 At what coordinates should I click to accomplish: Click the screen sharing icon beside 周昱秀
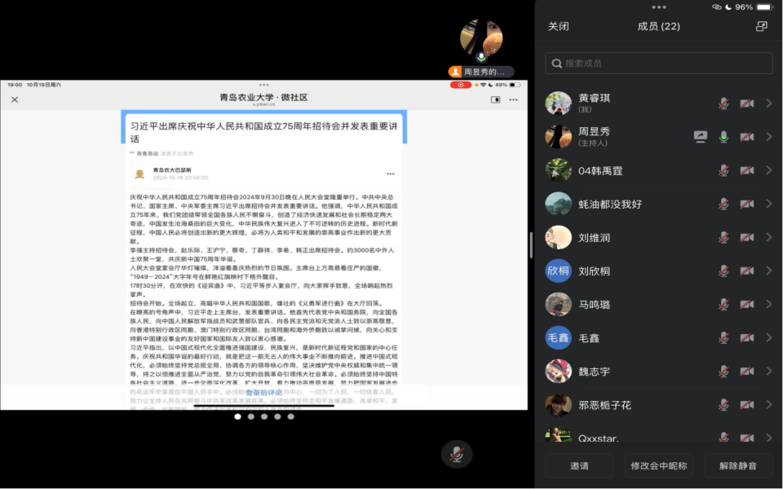(700, 137)
